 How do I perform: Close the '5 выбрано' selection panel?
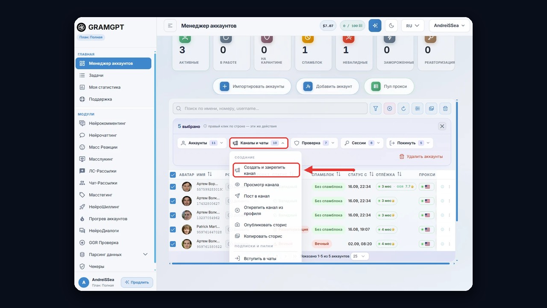click(x=442, y=126)
